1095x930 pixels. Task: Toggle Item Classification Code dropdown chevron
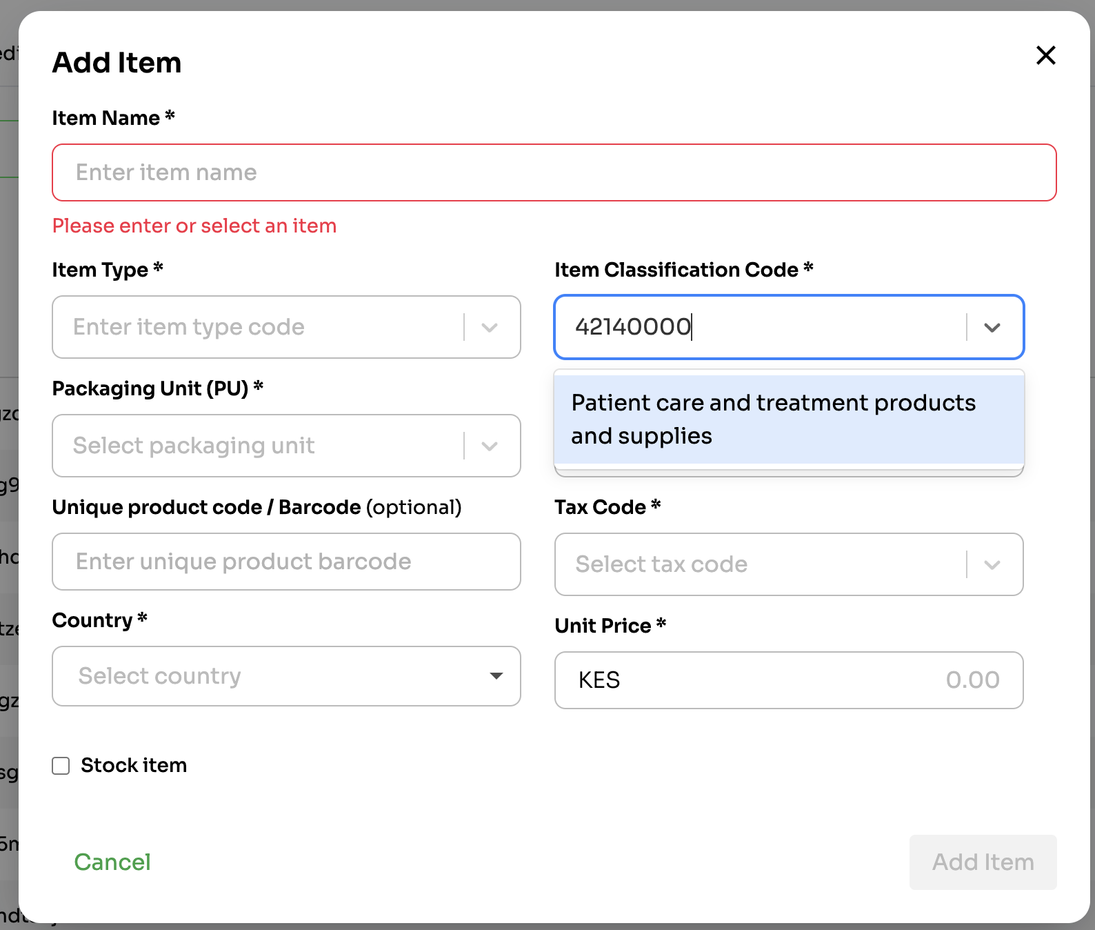coord(992,328)
